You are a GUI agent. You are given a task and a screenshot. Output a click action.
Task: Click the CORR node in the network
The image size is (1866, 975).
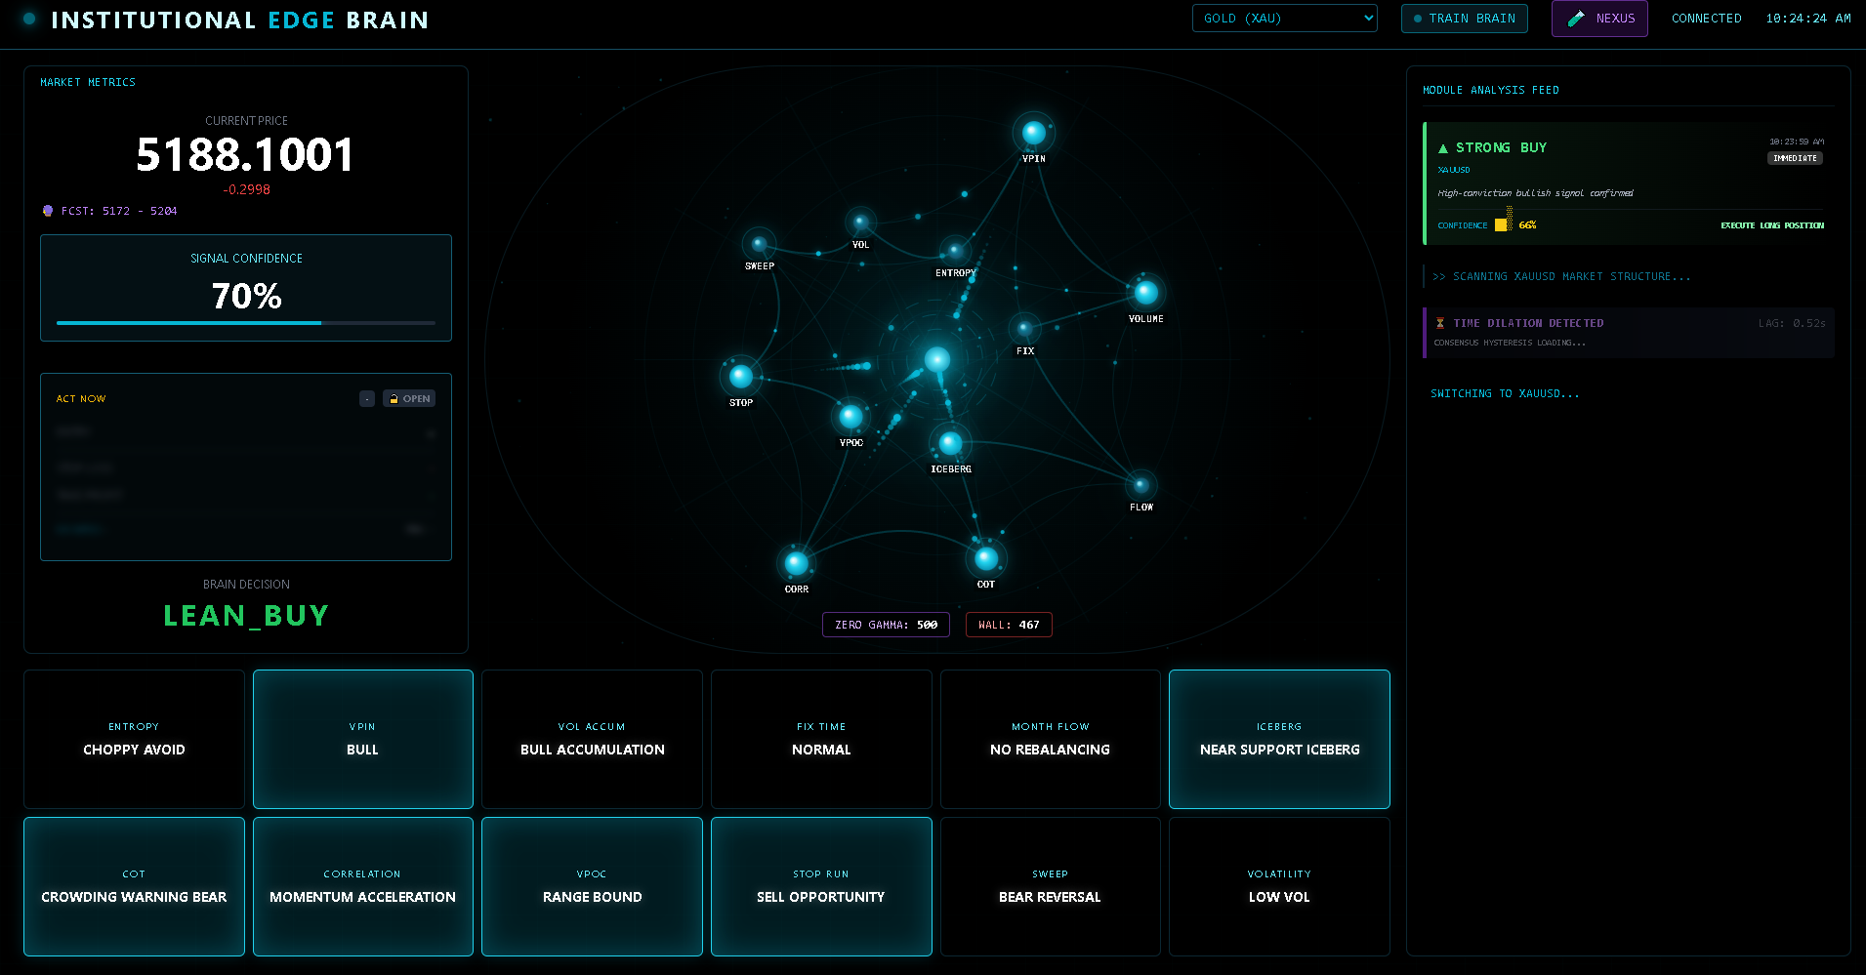point(796,563)
